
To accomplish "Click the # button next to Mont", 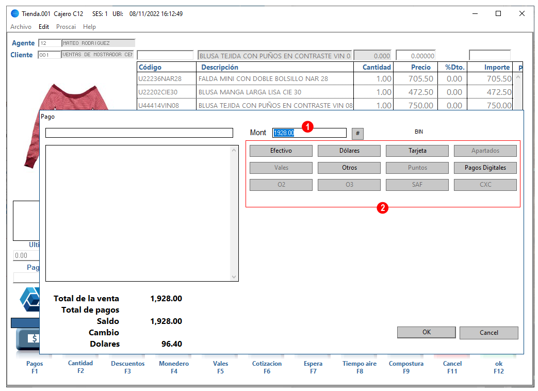I will (357, 134).
